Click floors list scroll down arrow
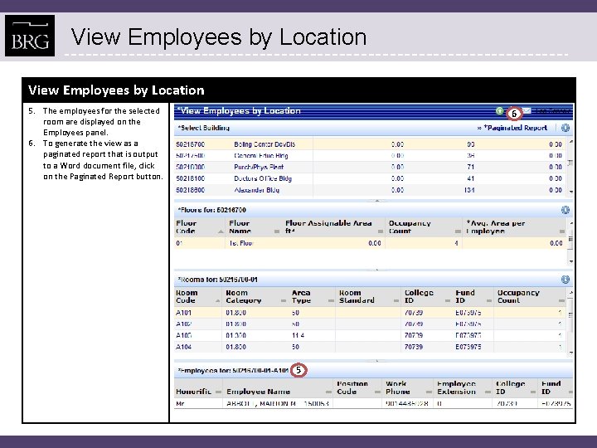 (x=570, y=261)
